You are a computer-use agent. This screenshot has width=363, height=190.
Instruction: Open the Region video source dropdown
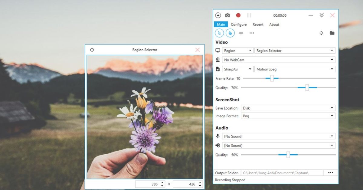click(237, 51)
